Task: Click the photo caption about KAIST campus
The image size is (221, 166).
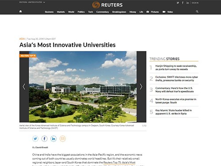Action: pos(76,127)
